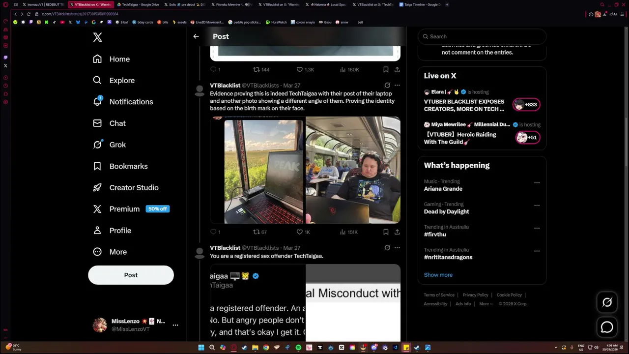Screen dimensions: 629x354
Task: Reload the page using the browser refresh button
Action: point(29,14)
